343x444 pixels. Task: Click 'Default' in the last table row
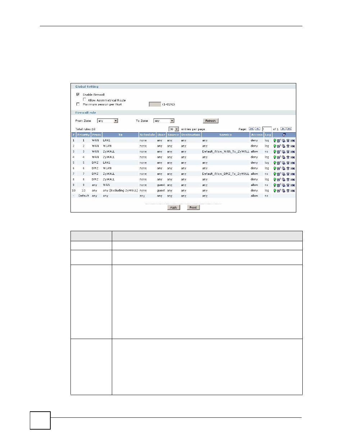tap(84, 196)
